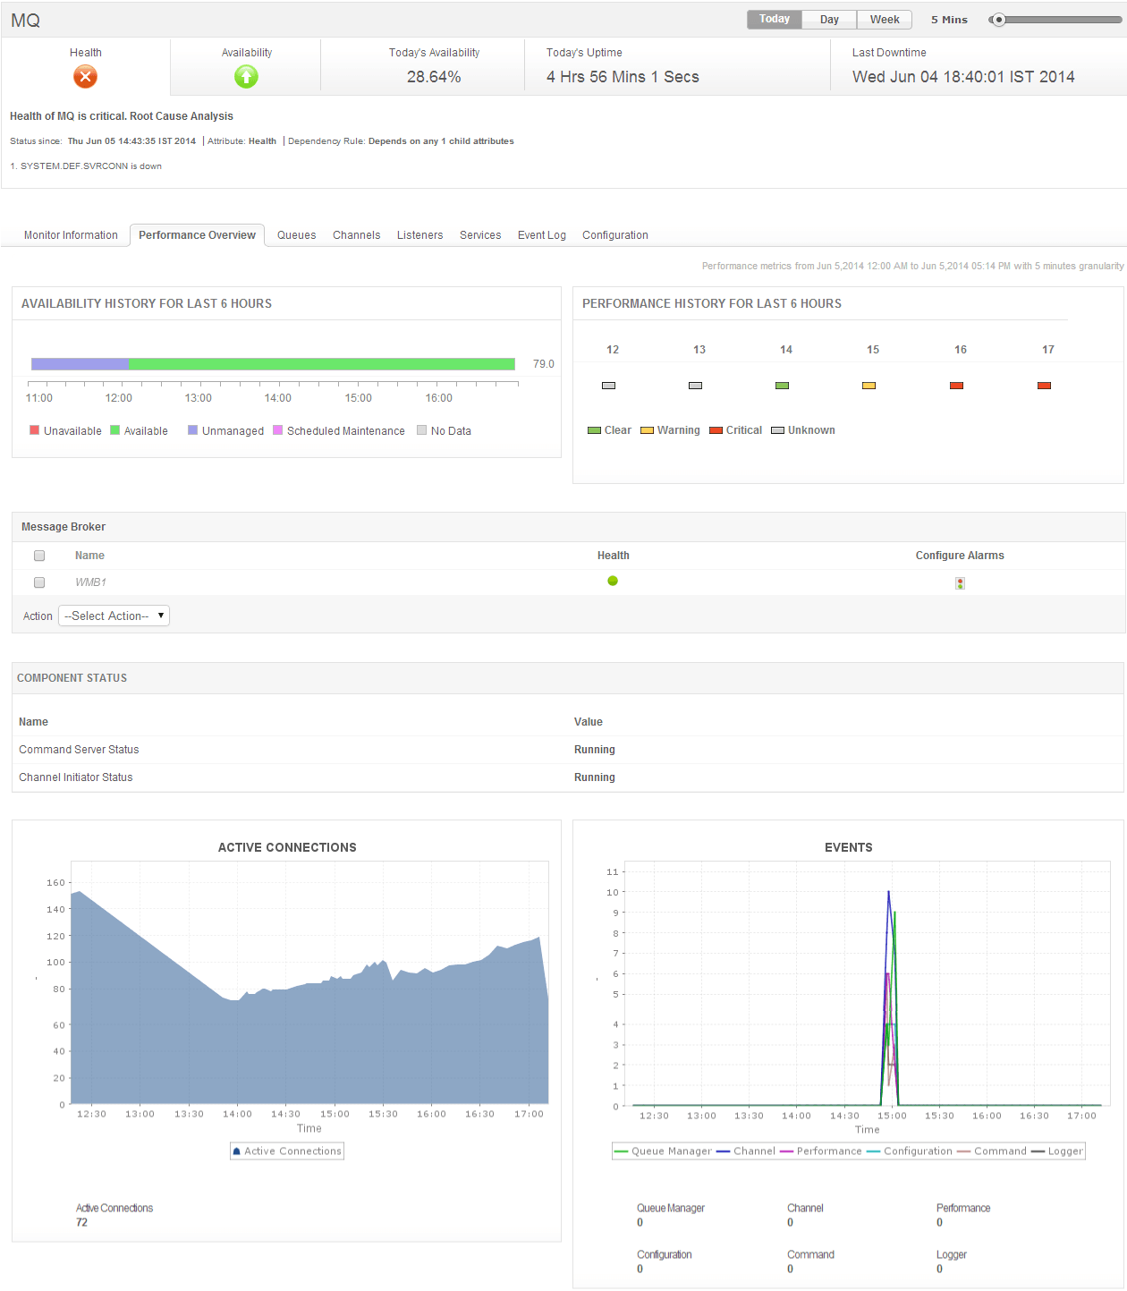This screenshot has width=1127, height=1291.
Task: Click the green available segment of availability bar
Action: pyautogui.click(x=322, y=364)
